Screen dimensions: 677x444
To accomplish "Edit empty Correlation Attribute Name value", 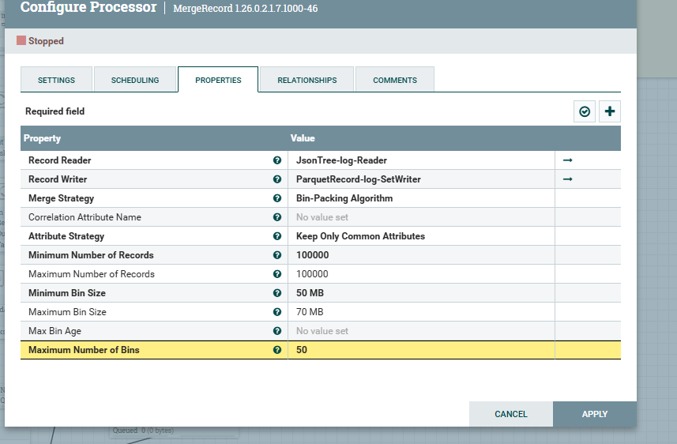I will point(421,217).
